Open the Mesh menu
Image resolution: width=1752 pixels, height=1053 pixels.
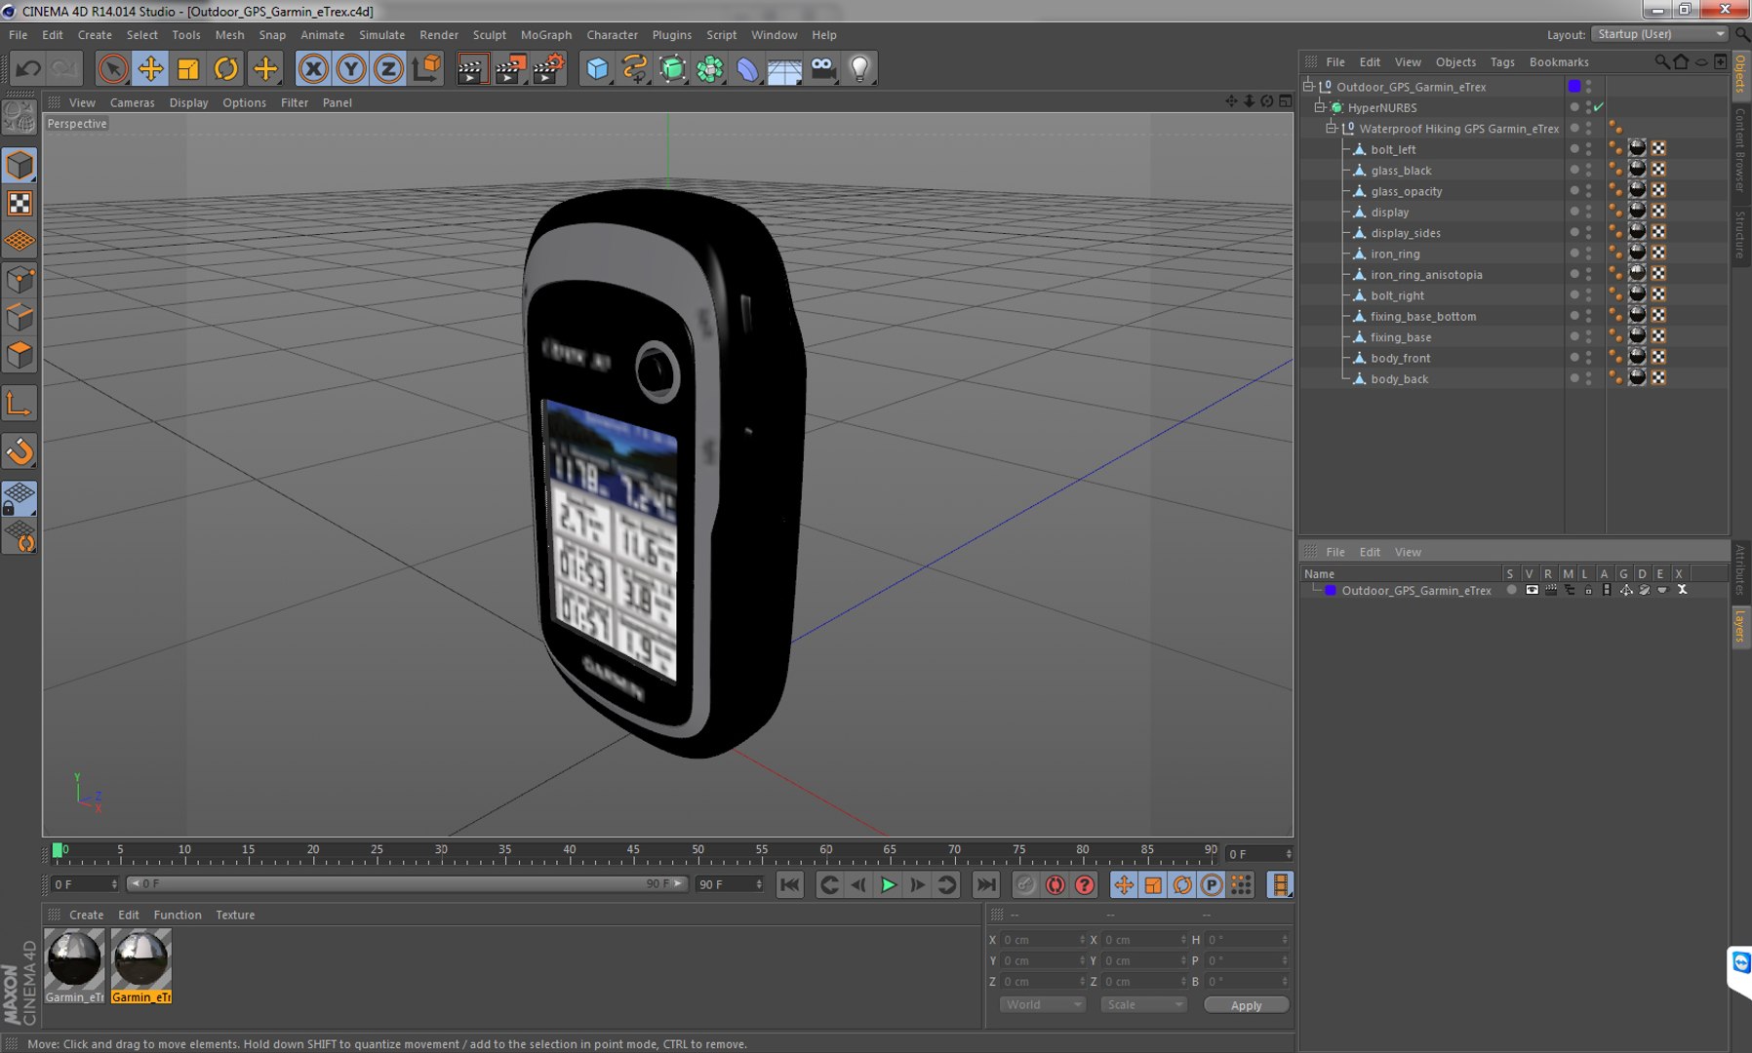pyautogui.click(x=229, y=35)
